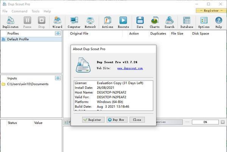The width and height of the screenshot is (227, 152).
Task: Click the Profiles panel header
Action: [x=13, y=33]
